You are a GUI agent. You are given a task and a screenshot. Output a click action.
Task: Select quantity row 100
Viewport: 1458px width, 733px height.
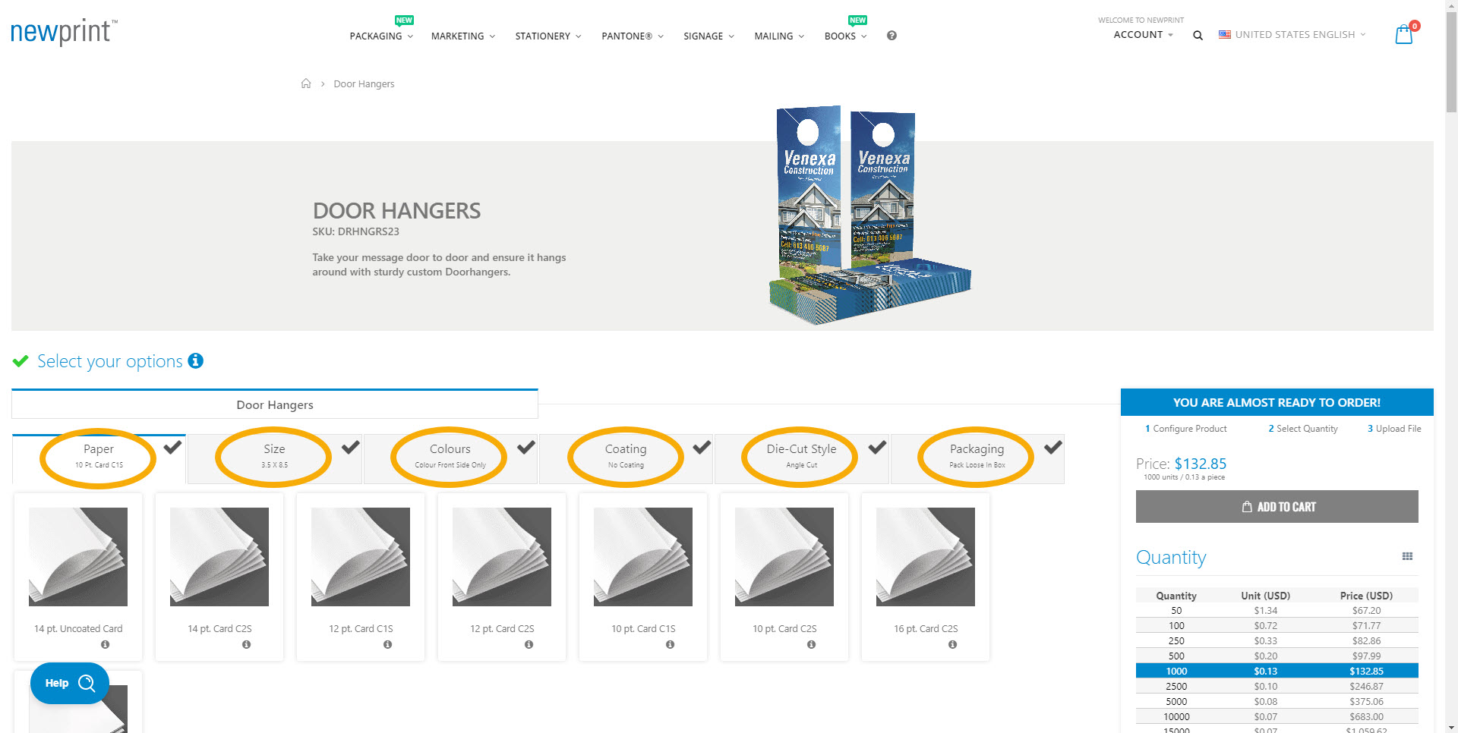[x=1277, y=625]
